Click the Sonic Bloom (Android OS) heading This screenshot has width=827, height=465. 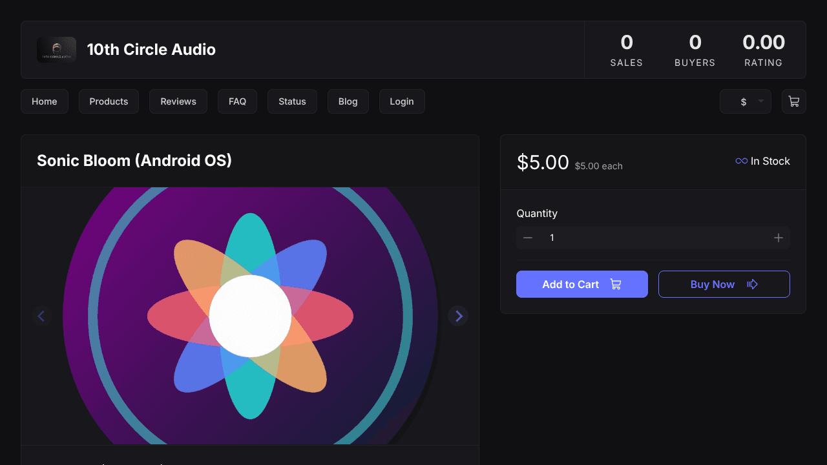[x=134, y=161]
